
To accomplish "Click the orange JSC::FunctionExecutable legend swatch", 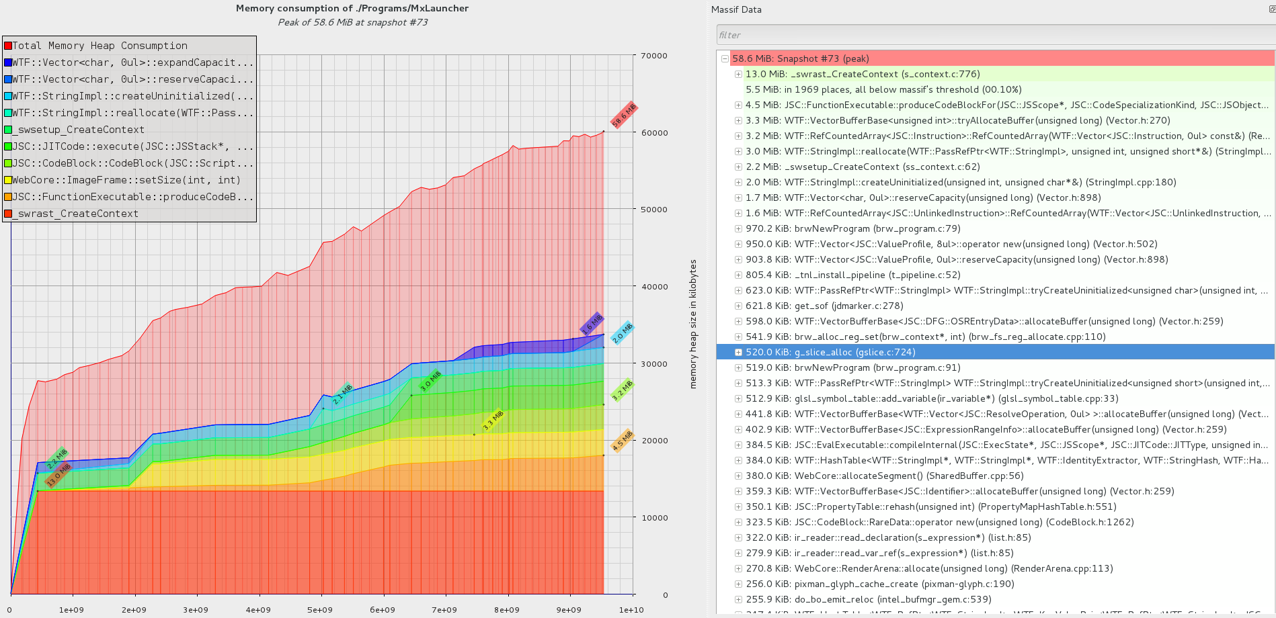I will pos(8,197).
